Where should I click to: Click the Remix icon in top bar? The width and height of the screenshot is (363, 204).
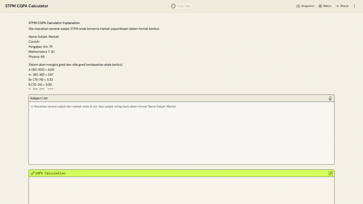(320, 6)
